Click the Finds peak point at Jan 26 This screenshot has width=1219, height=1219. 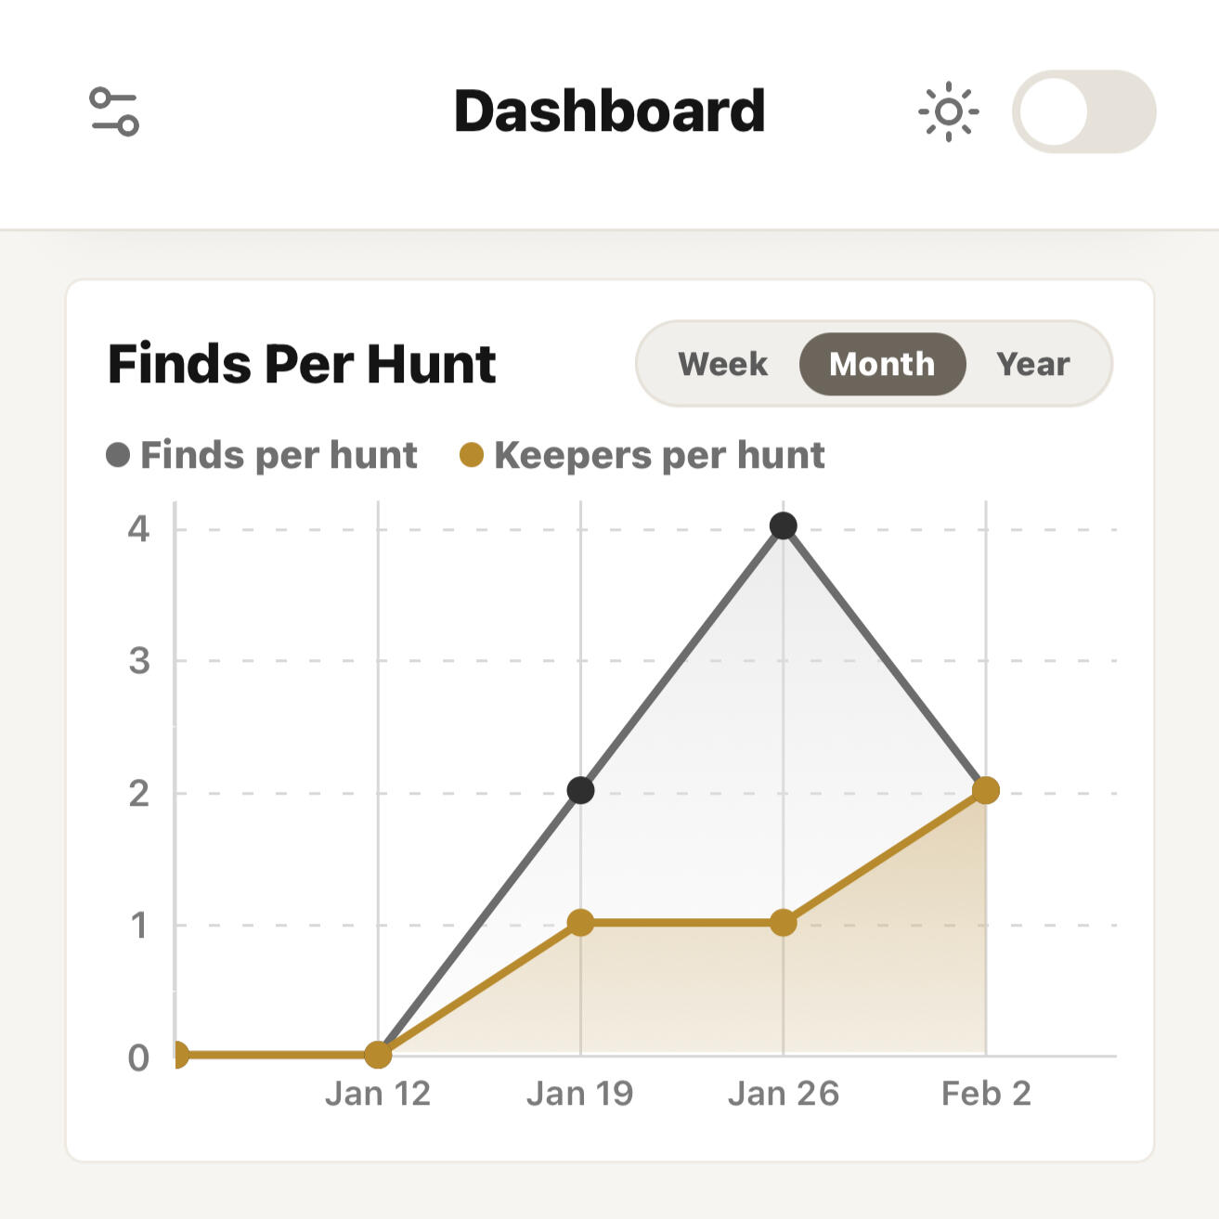point(784,526)
